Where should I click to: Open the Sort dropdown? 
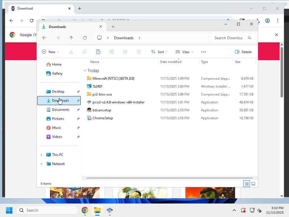(159, 52)
